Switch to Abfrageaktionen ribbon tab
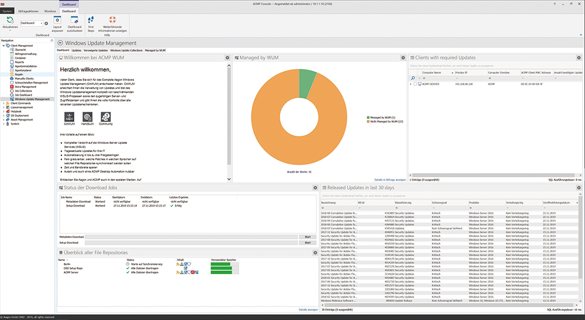585x320 pixels. coord(28,11)
